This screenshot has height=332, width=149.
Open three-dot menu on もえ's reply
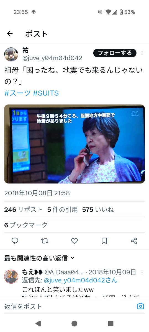(142, 272)
